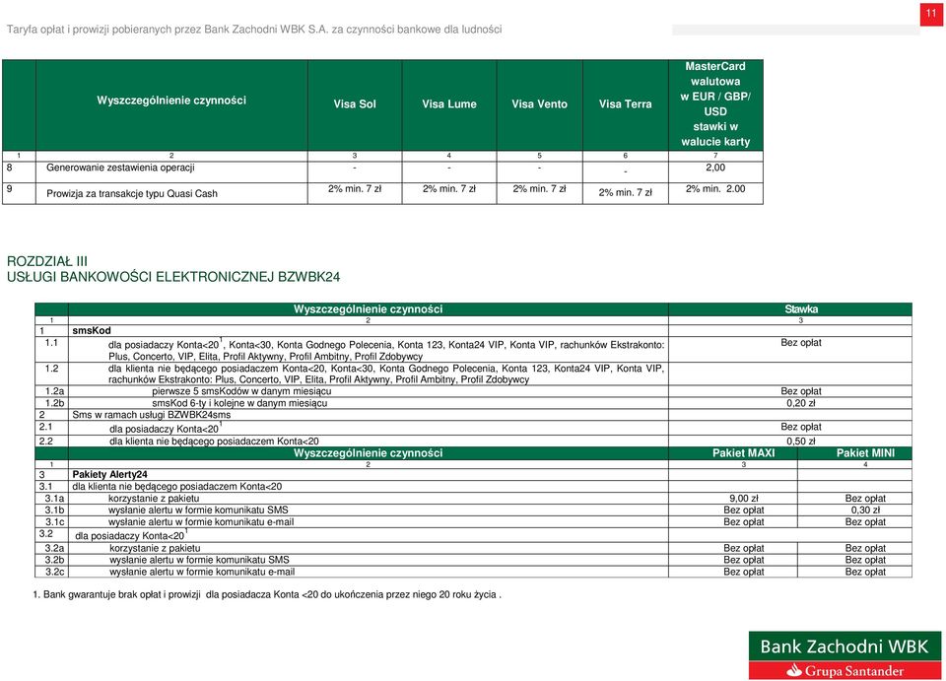The width and height of the screenshot is (946, 681).
Task: Select row 'Prowizja za transakcje typu Quasi Cash'
Action: tap(382, 193)
